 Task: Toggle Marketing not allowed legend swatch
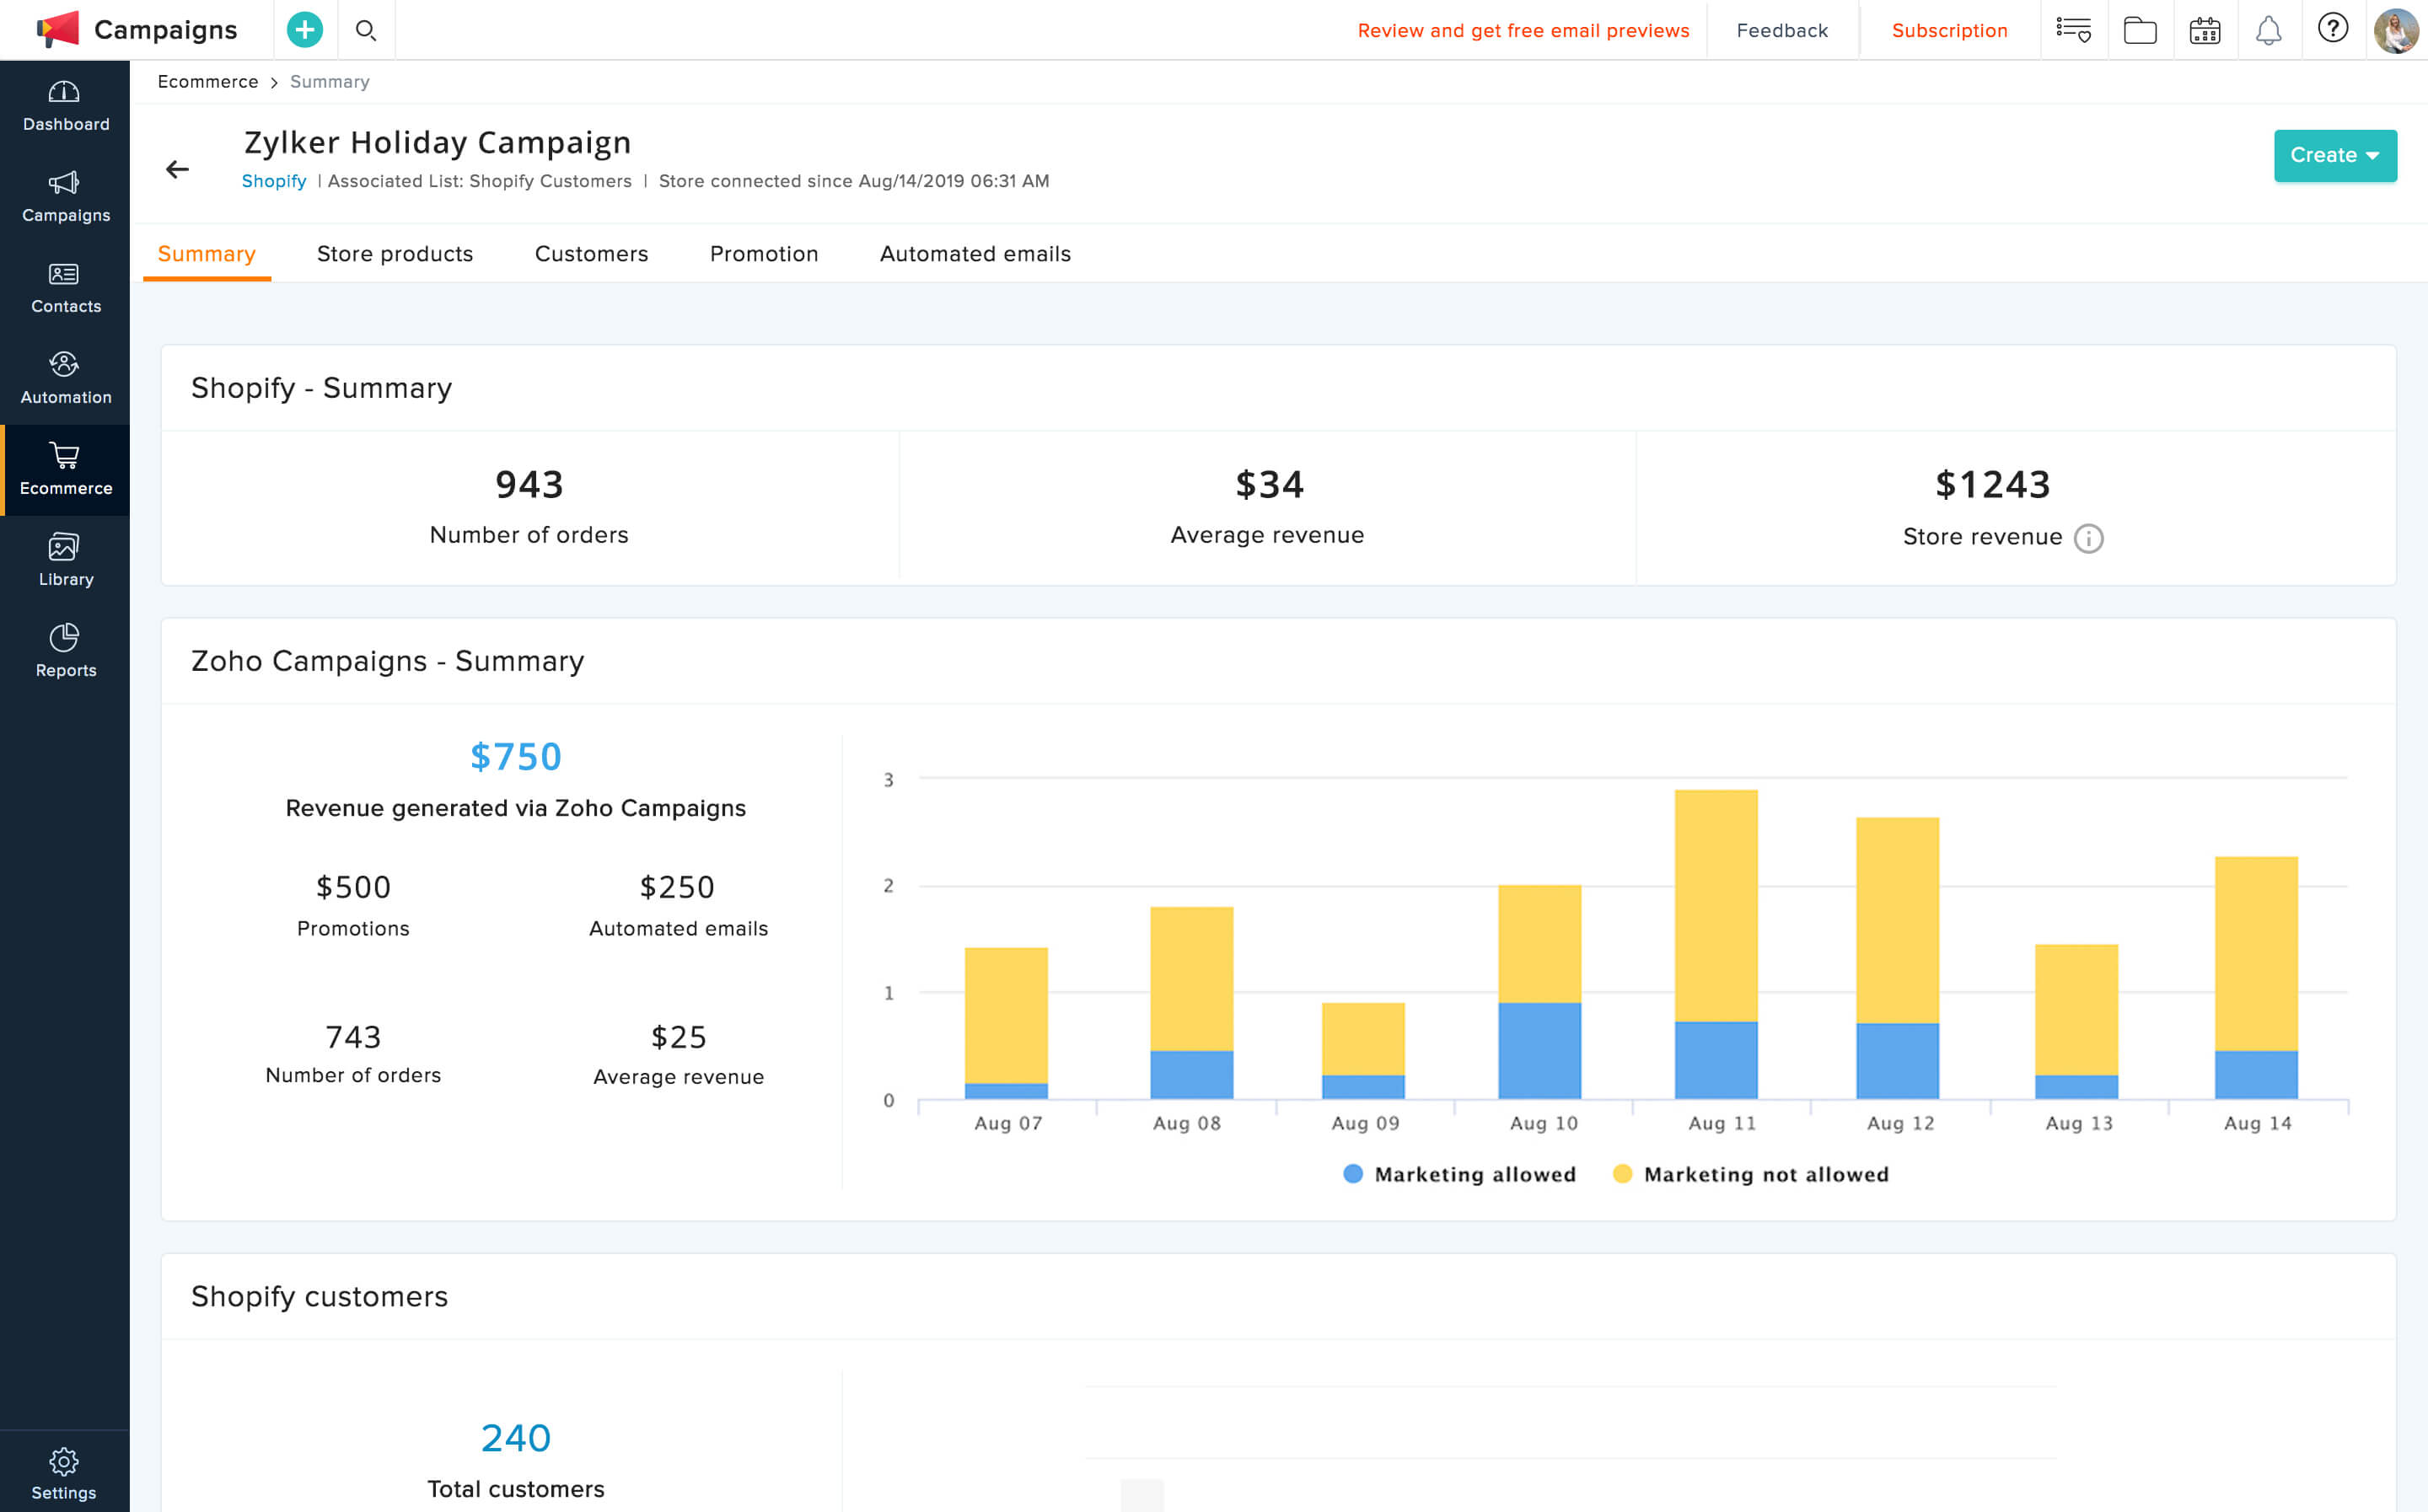(1623, 1174)
